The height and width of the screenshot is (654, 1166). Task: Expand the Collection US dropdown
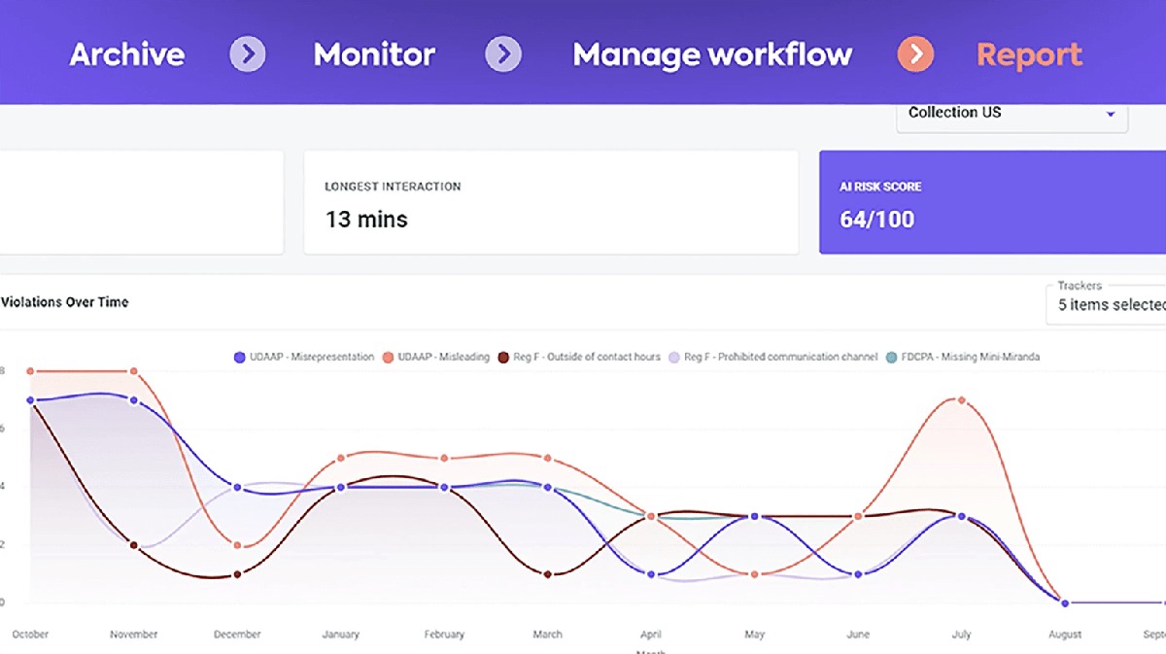1012,113
